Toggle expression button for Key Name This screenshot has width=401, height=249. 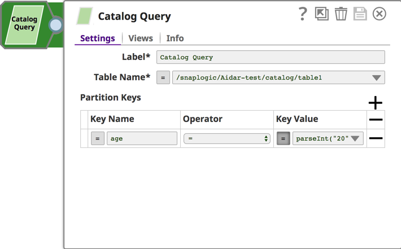(98, 138)
